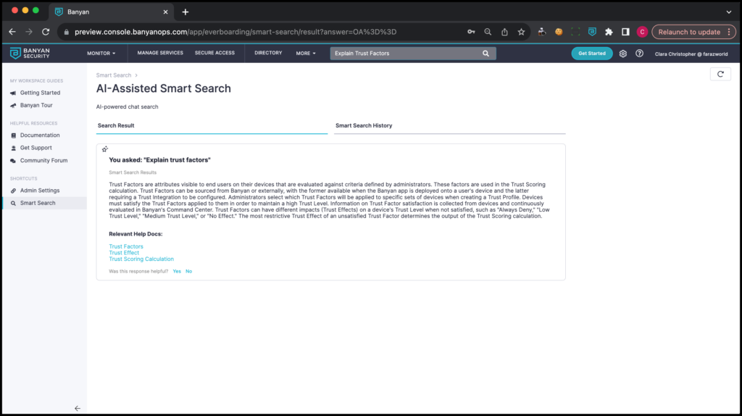Open Documentation in the sidebar

tap(40, 136)
